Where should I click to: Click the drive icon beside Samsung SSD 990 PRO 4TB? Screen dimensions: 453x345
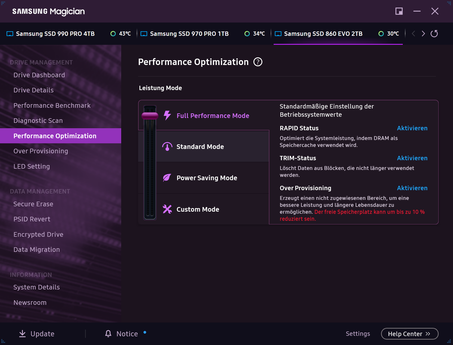[10, 34]
